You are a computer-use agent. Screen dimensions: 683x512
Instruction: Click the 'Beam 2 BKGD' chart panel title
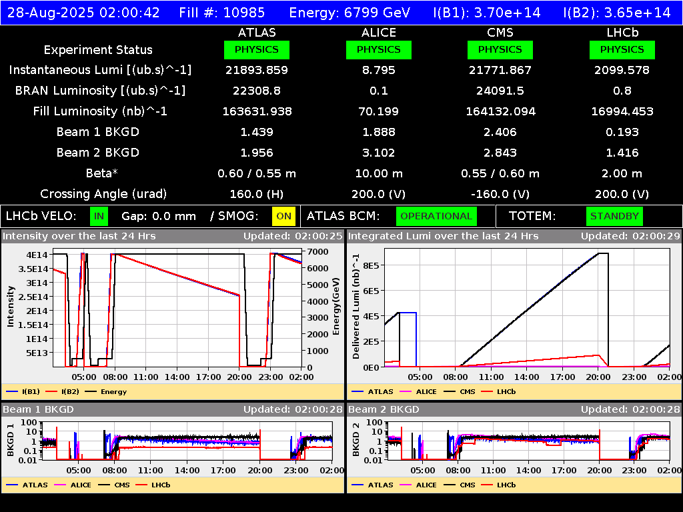point(384,409)
